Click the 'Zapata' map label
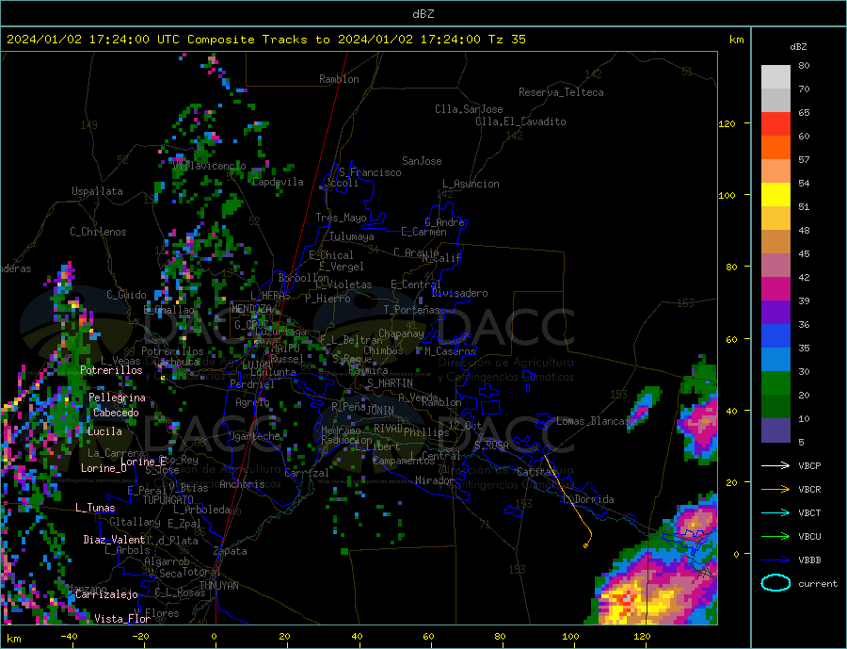Viewport: 847px width, 649px height. coord(231,551)
